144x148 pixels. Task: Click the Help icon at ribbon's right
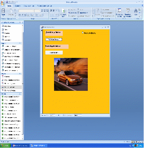(x=143, y=5)
